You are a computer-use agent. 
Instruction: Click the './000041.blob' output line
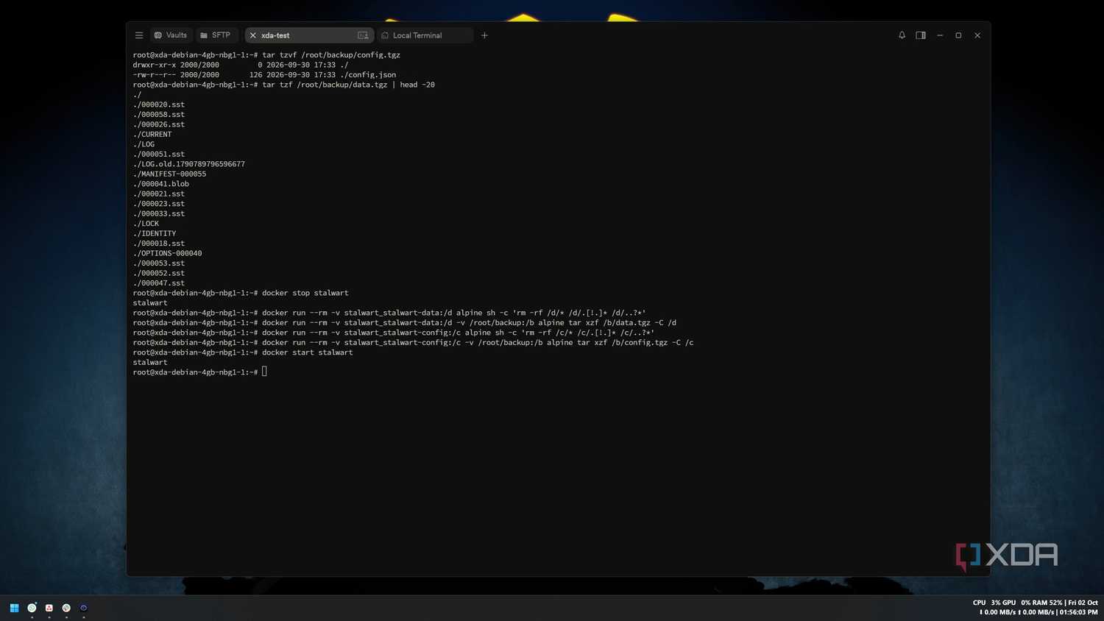160,184
